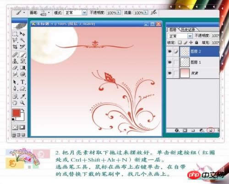Click the red foreground color swatch
Viewport: 229px width, 184px height.
(16, 113)
